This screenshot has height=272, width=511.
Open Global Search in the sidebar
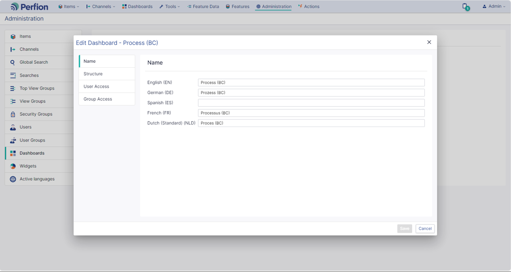pyautogui.click(x=40, y=62)
